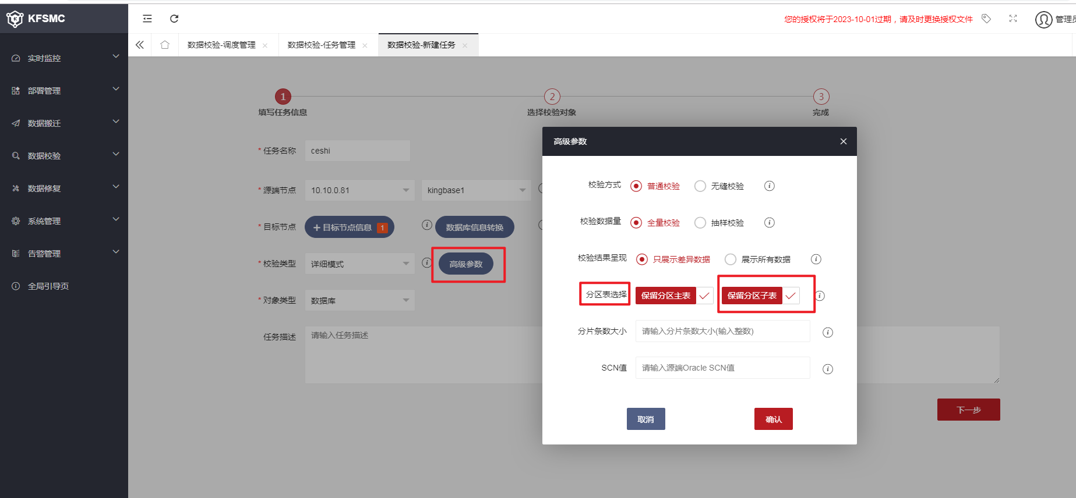Select the 无缝校验 radio button
Screen dimensions: 1076x498
(x=700, y=186)
